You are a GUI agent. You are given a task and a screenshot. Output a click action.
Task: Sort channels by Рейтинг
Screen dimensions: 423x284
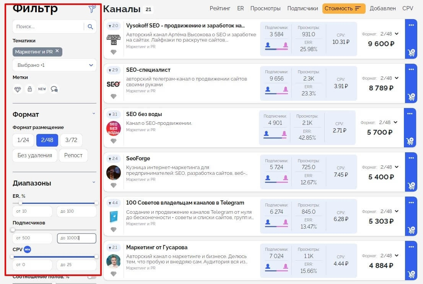220,8
